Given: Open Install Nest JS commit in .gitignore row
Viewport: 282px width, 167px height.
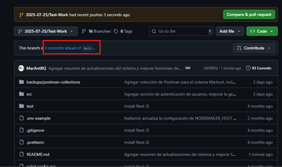Looking at the screenshot, I should (x=137, y=130).
